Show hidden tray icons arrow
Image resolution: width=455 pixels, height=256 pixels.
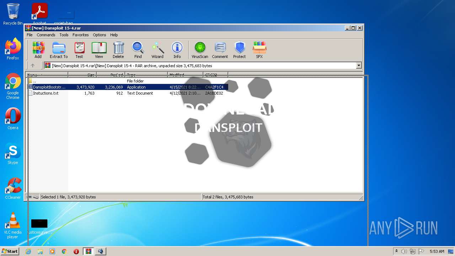(x=396, y=251)
